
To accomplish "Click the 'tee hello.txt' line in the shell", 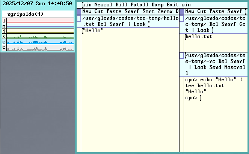I will (205, 86).
